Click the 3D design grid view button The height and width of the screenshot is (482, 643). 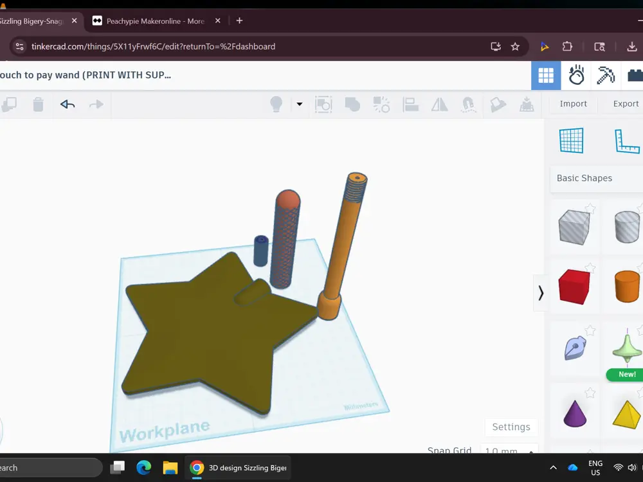(546, 75)
